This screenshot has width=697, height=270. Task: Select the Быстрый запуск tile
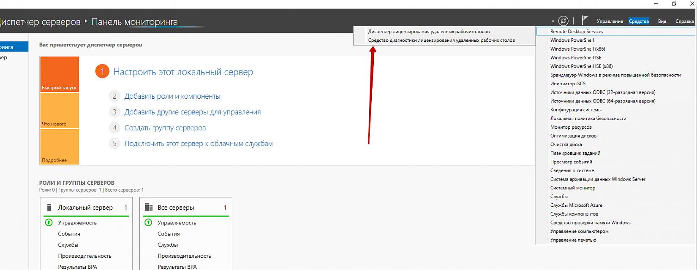tap(60, 75)
